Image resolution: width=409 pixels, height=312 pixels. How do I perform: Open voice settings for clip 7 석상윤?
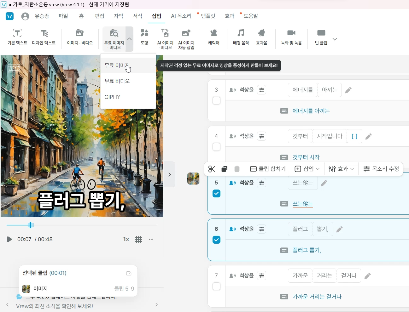tap(262, 276)
